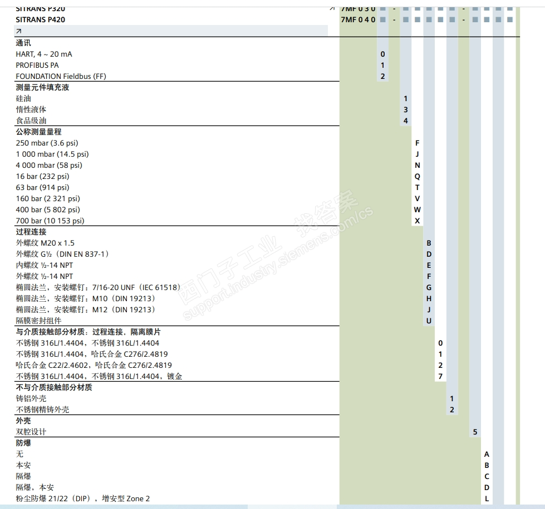Image resolution: width=545 pixels, height=509 pixels.
Task: Select the 不锈钢精铸外壳 option
Action: point(42,410)
